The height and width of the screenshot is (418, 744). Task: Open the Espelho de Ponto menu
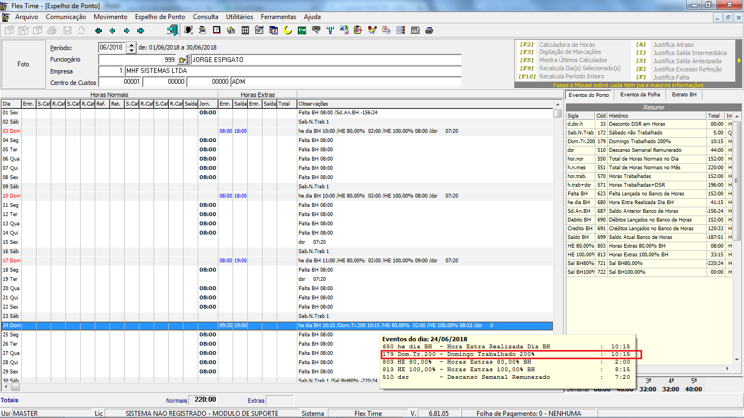[x=160, y=17]
